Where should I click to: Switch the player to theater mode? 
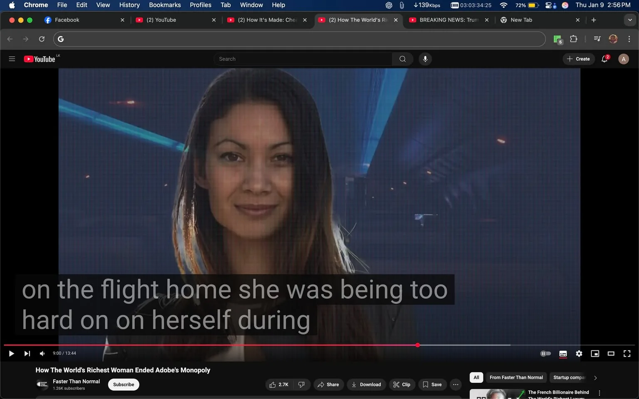tap(611, 353)
